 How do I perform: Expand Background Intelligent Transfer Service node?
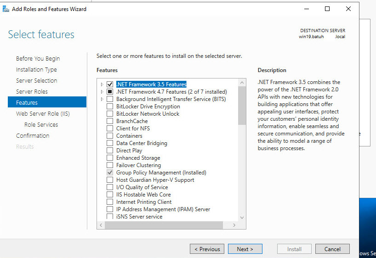click(102, 99)
